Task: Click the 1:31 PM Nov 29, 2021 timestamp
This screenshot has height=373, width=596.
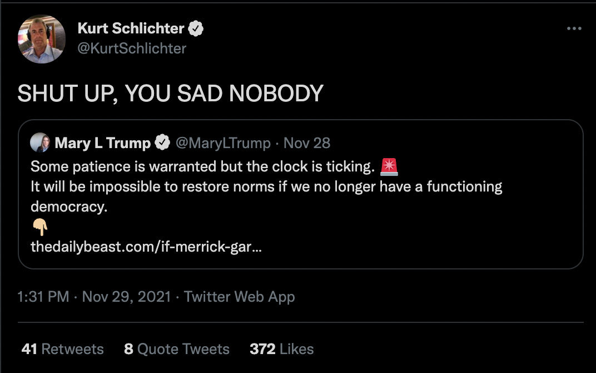Action: (x=94, y=297)
